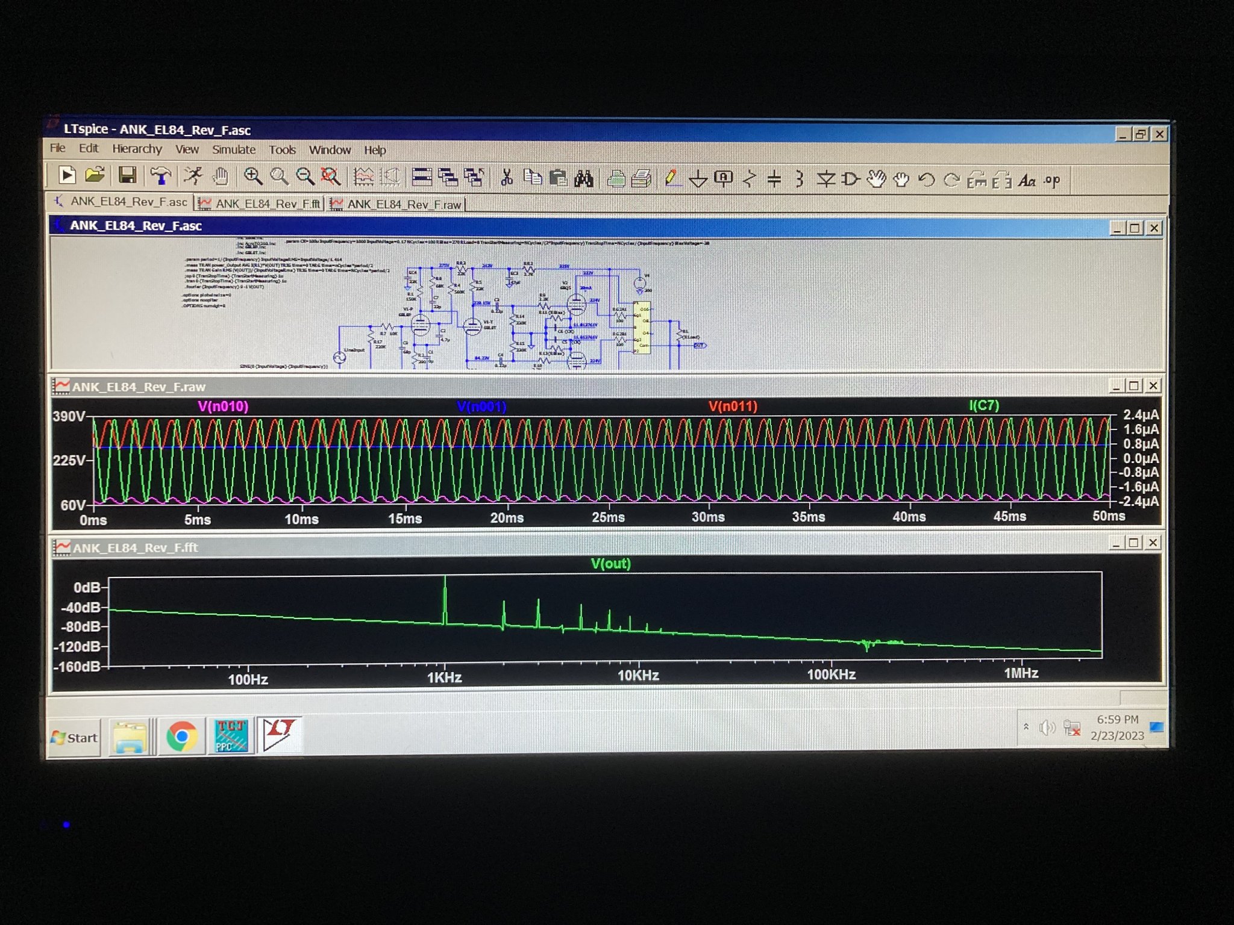1234x925 pixels.
Task: Select the Label Net tool
Action: tap(723, 179)
